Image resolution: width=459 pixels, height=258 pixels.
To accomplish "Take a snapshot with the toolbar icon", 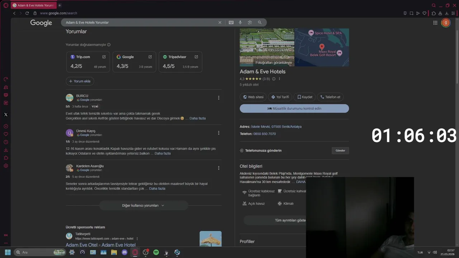I will (x=412, y=13).
